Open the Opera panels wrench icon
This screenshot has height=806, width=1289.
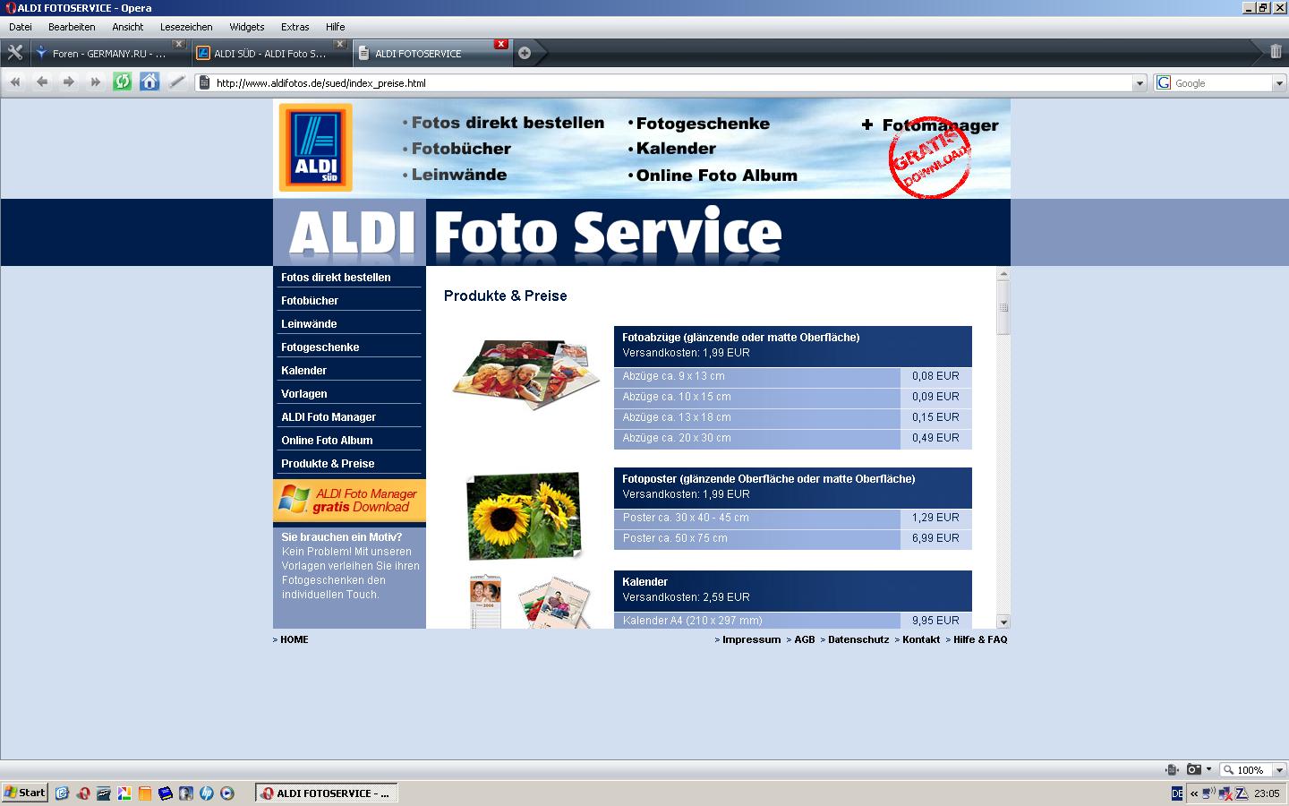click(14, 53)
